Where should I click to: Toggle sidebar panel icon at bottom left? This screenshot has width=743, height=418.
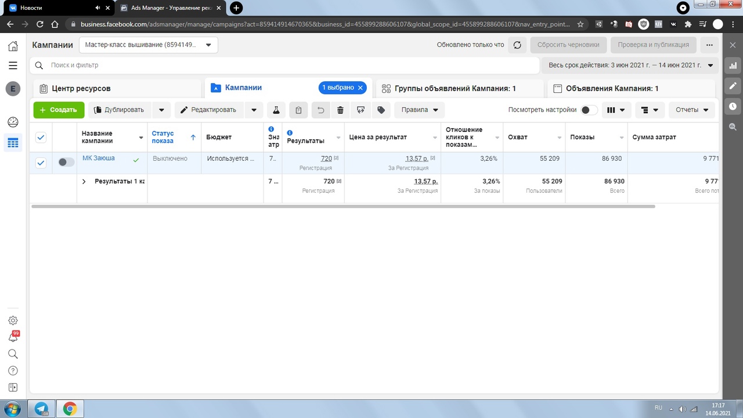pos(13,388)
